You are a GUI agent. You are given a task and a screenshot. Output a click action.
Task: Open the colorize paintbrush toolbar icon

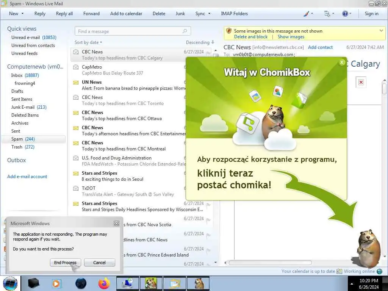point(306,14)
